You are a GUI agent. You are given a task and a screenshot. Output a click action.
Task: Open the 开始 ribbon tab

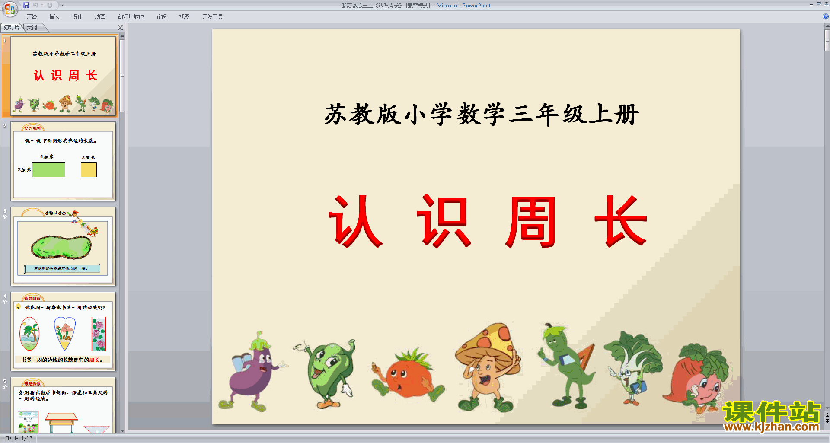(x=32, y=17)
